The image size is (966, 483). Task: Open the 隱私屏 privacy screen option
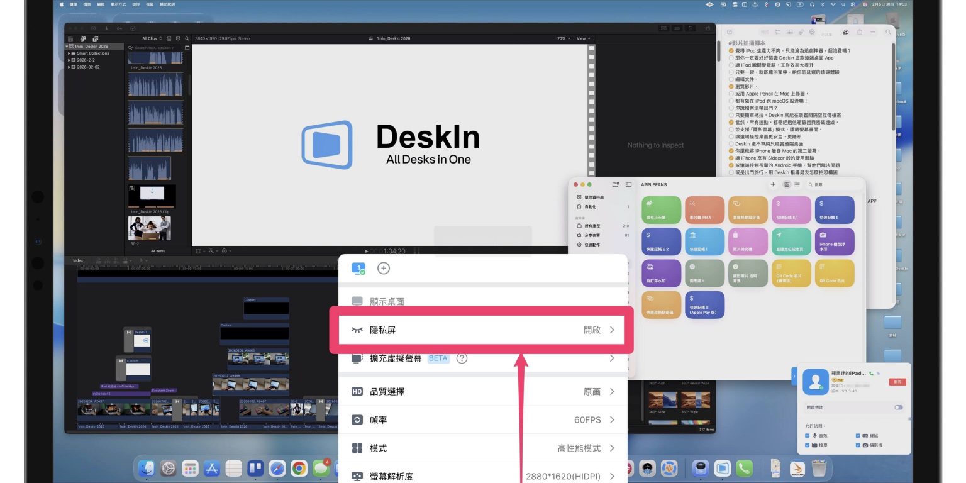pos(481,330)
